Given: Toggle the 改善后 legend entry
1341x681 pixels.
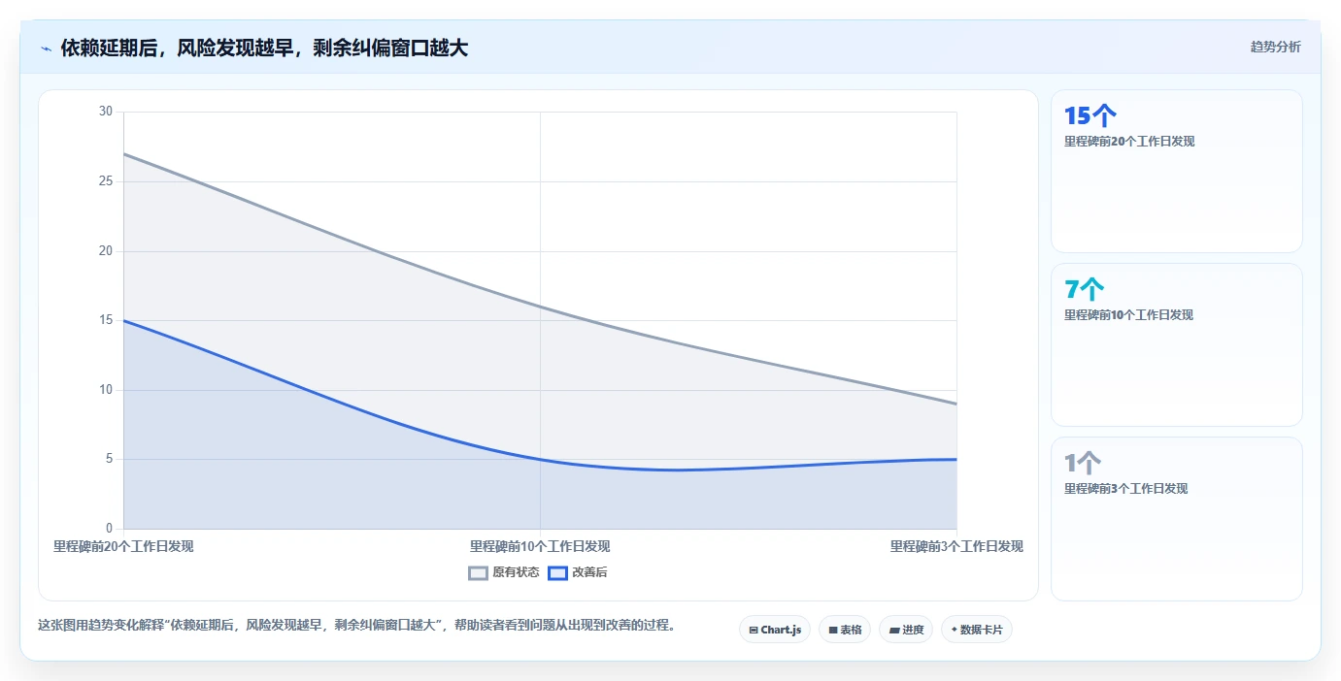Looking at the screenshot, I should tap(578, 572).
